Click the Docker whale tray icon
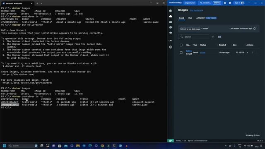Viewport: 265px width, 149px height. point(230,146)
